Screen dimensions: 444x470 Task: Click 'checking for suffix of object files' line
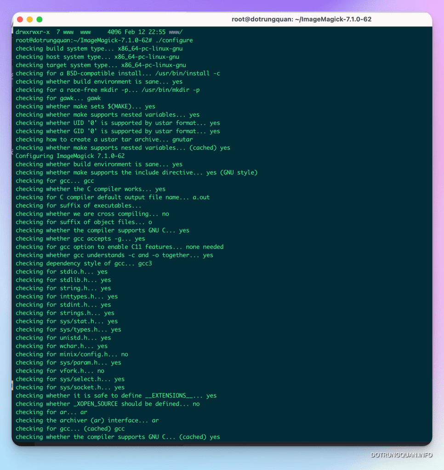point(84,222)
